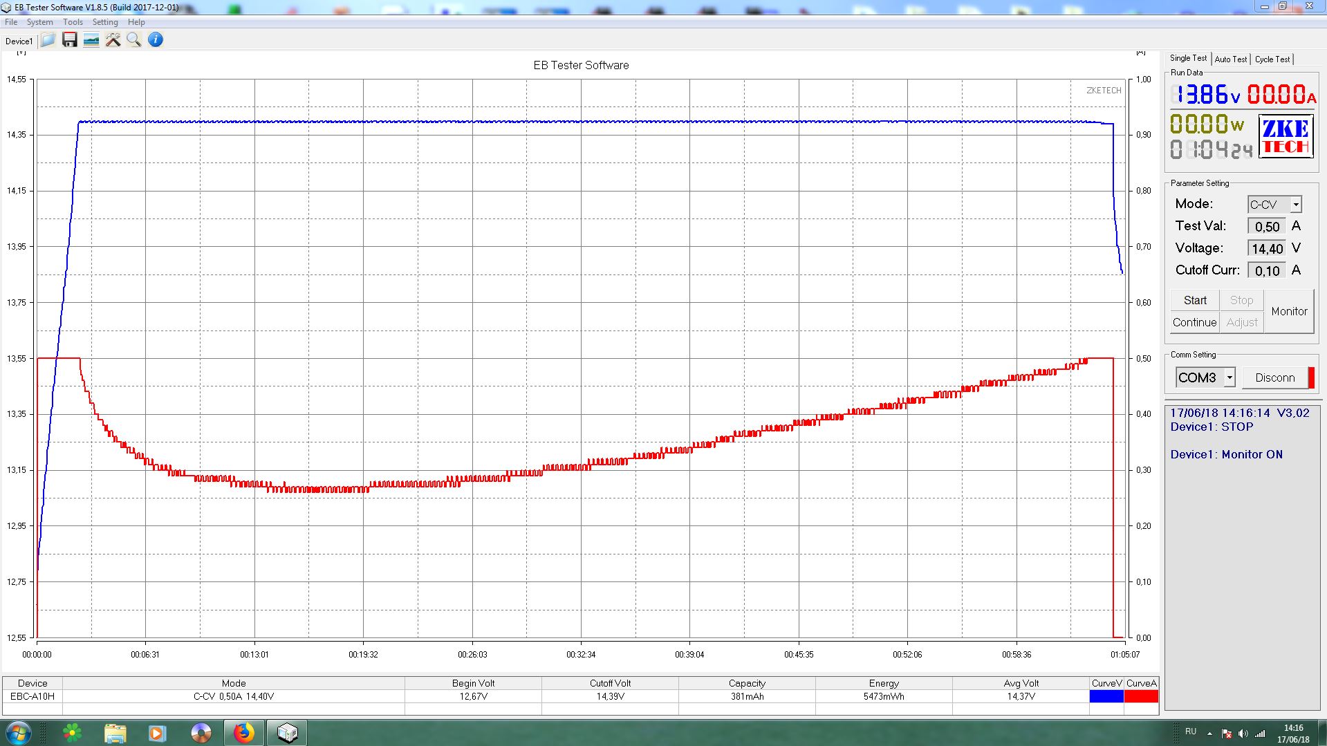Switch to the Cycle Test tab
Viewport: 1327px width, 746px height.
click(1272, 59)
